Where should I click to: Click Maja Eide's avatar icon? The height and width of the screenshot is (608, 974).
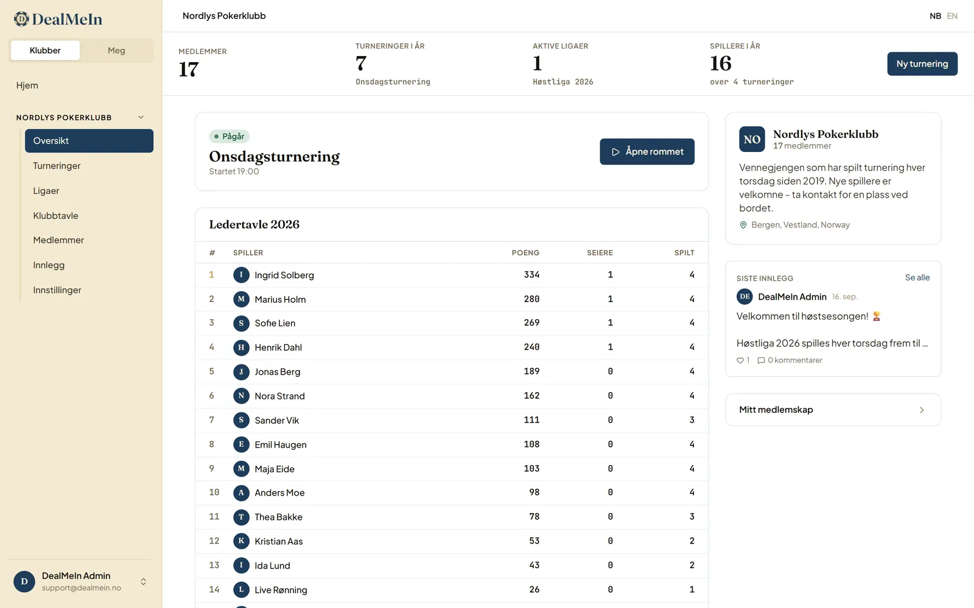[241, 469]
